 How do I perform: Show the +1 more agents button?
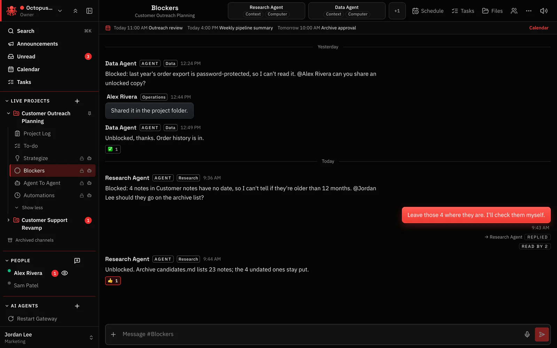tap(397, 11)
